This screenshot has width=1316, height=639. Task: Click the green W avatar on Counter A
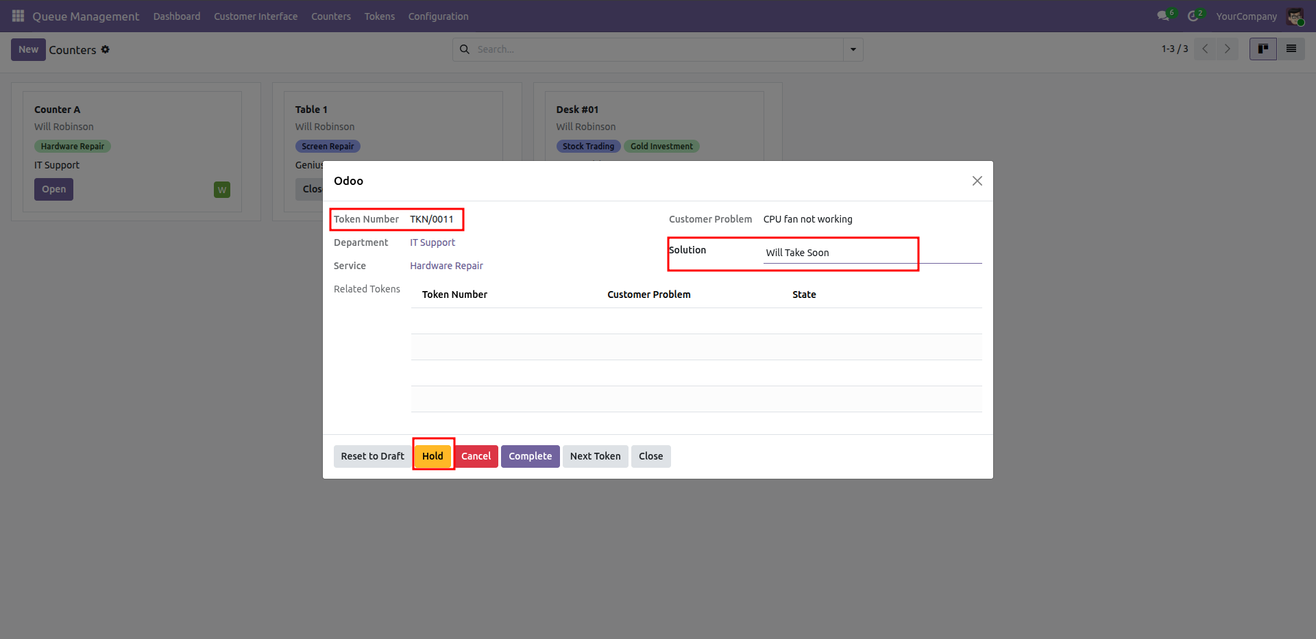[222, 190]
